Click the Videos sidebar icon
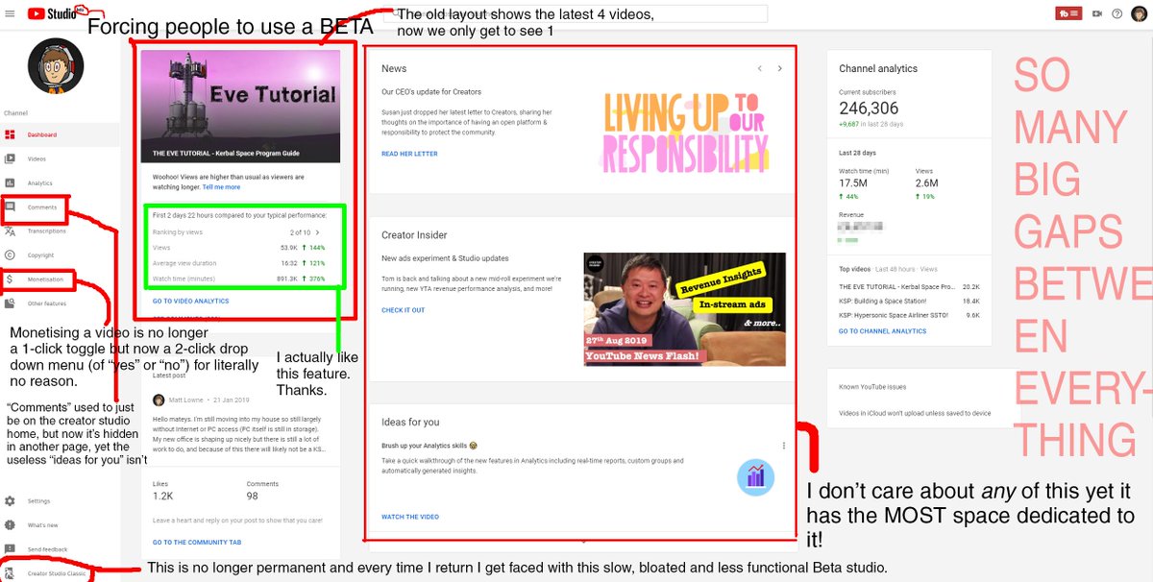 click(x=10, y=159)
